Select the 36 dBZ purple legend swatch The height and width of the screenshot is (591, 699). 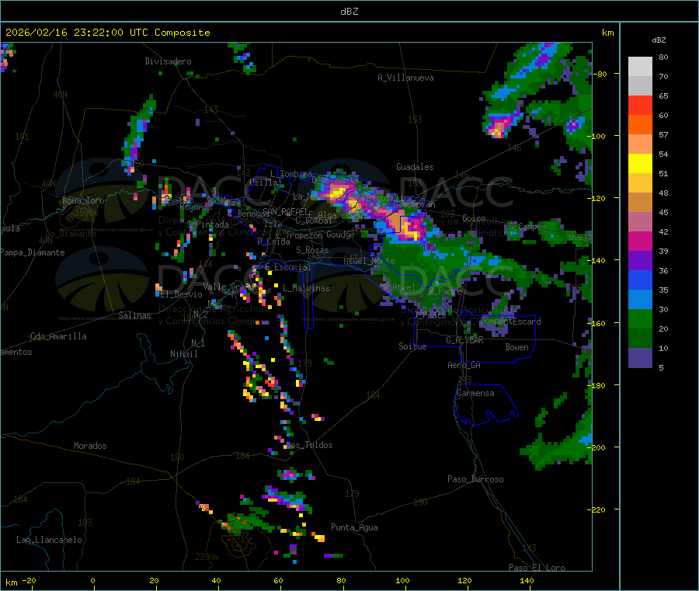tap(640, 261)
